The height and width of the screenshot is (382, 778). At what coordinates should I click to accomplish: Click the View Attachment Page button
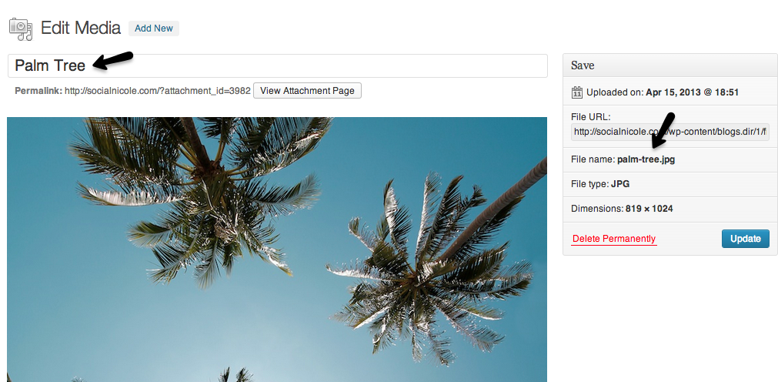tap(307, 90)
